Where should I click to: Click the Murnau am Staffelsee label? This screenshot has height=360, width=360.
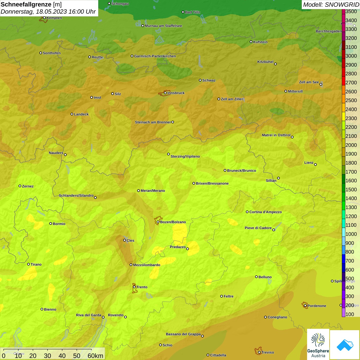[x=163, y=26]
